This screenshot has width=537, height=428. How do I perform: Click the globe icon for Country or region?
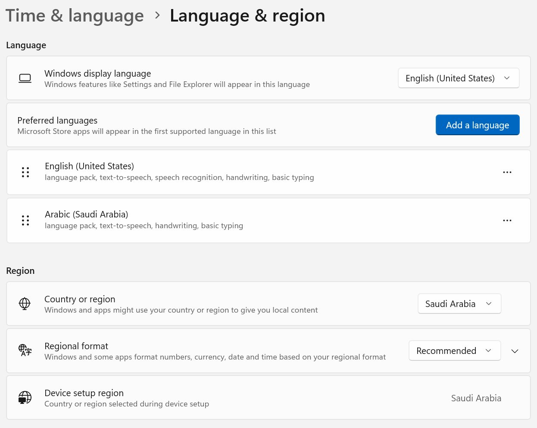(x=25, y=304)
